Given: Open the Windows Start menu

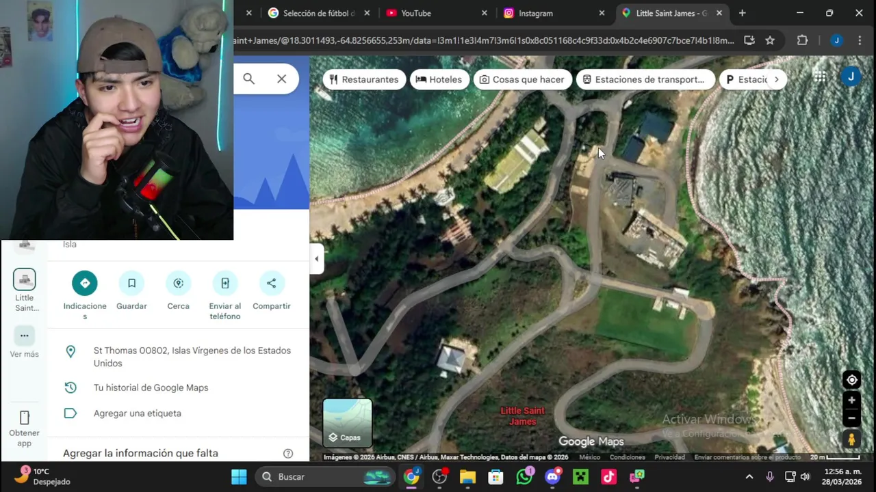Looking at the screenshot, I should (239, 477).
